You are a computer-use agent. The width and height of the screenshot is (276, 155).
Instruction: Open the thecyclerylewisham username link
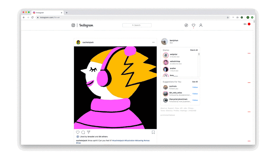point(178,99)
